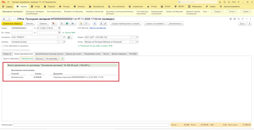Open the green globe icon dropdown
This screenshot has height=130, width=254.
(67, 23)
